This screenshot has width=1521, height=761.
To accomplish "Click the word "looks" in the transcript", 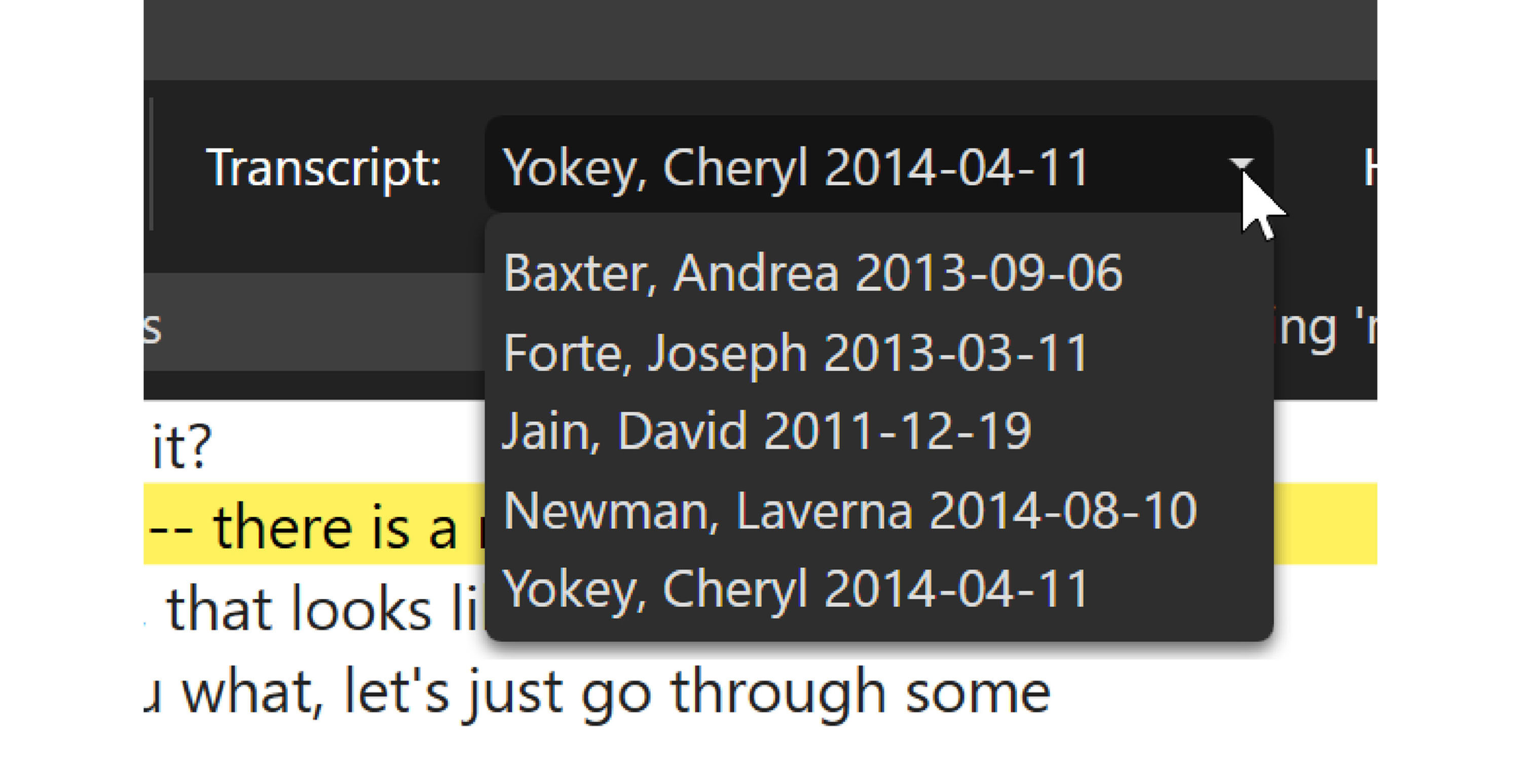I will 361,610.
